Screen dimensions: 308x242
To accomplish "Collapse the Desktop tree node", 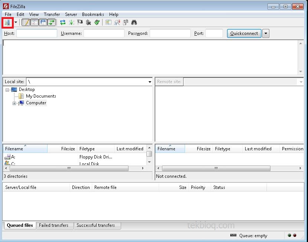I will pyautogui.click(x=7, y=90).
